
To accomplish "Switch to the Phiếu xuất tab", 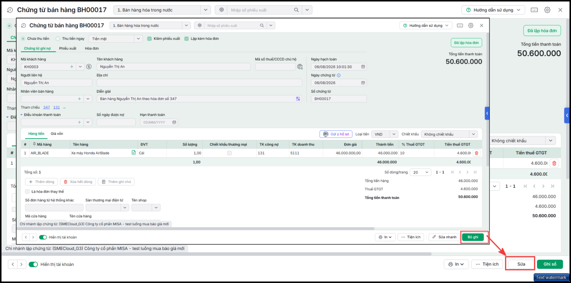I will tap(68, 48).
